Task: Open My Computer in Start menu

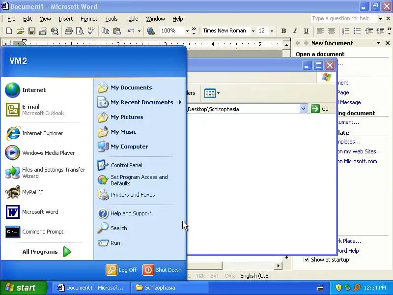Action: [x=140, y=147]
